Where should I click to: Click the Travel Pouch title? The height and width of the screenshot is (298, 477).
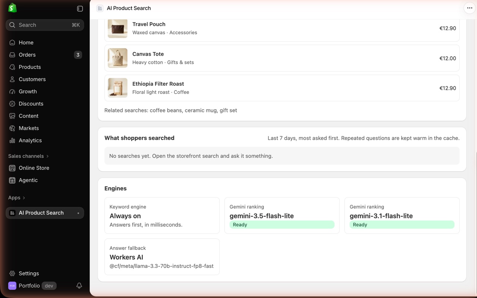149,24
